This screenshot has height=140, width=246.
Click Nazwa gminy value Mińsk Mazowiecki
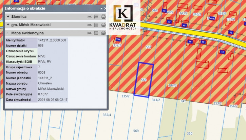pyautogui.click(x=51, y=89)
